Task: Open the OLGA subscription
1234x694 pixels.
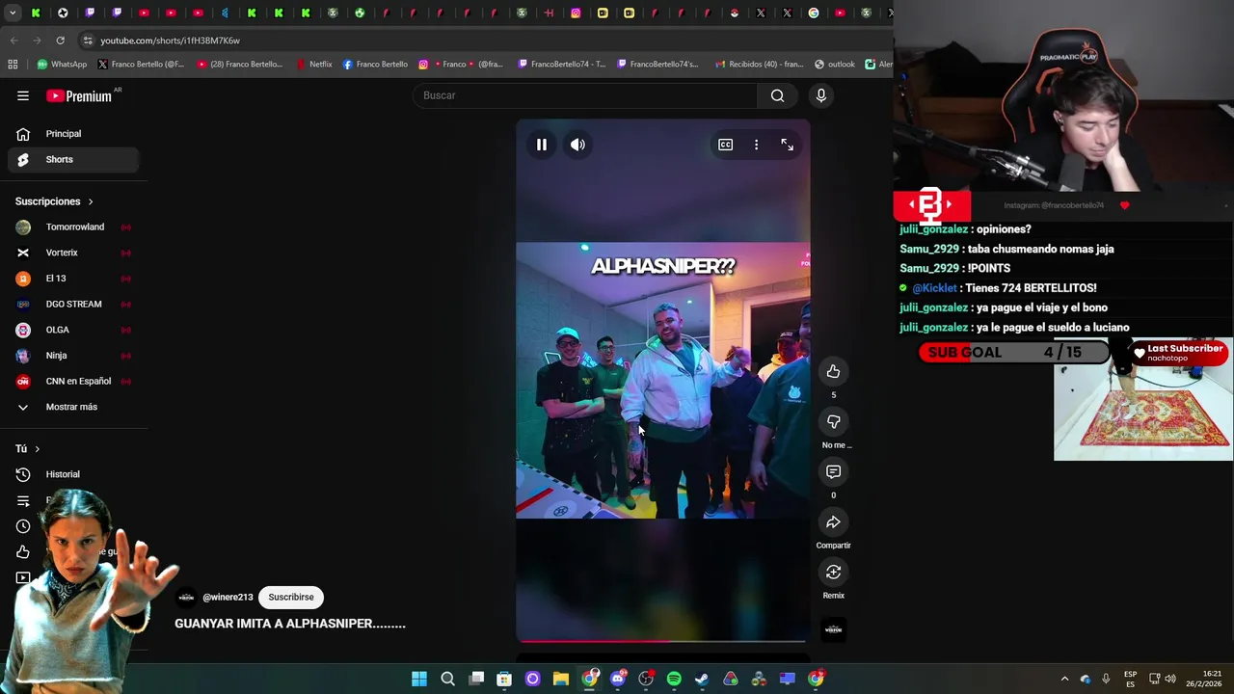Action: (73, 330)
